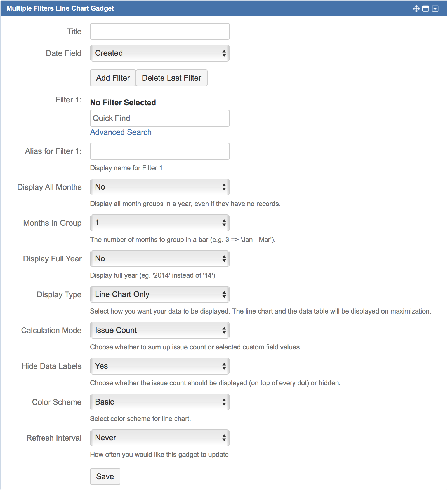The image size is (448, 491).
Task: Open the Display All Months dropdown
Action: coord(159,187)
